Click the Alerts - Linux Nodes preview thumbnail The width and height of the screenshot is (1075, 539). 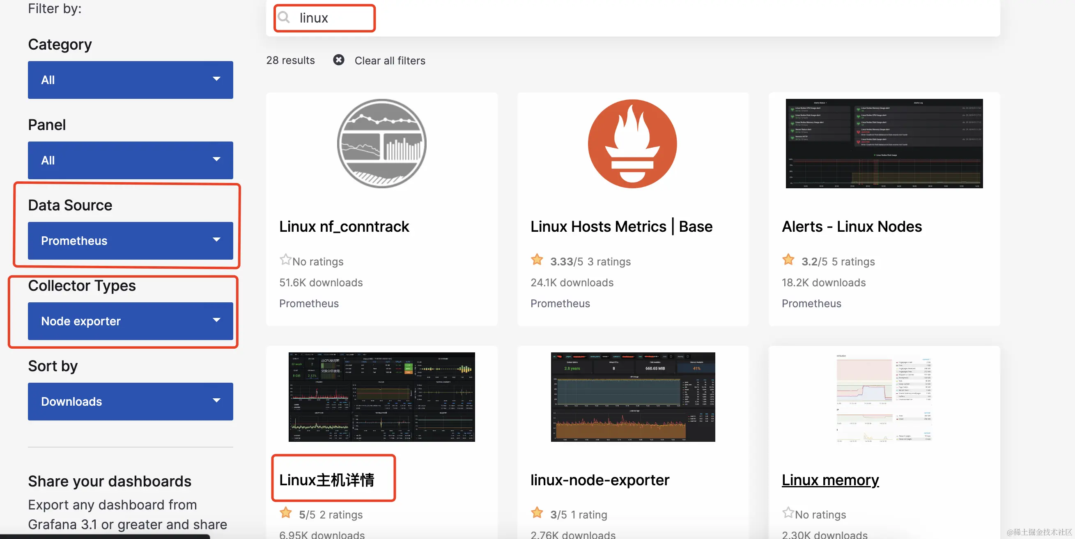[x=884, y=144]
